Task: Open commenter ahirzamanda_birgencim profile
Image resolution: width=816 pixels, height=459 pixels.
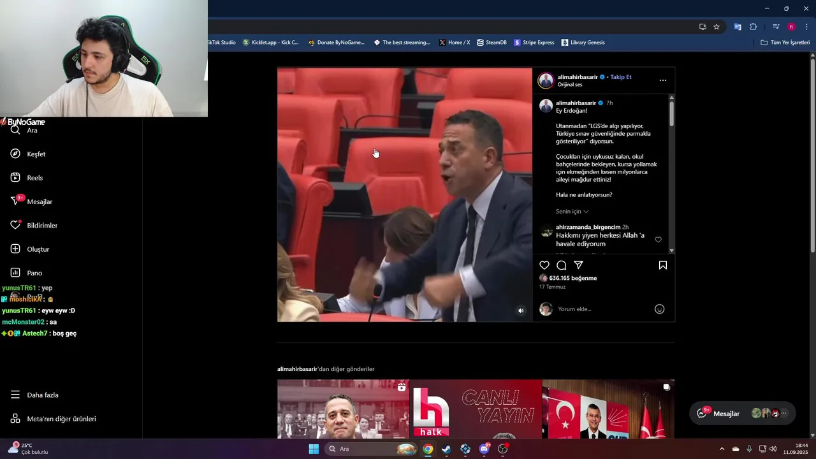Action: pyautogui.click(x=588, y=227)
